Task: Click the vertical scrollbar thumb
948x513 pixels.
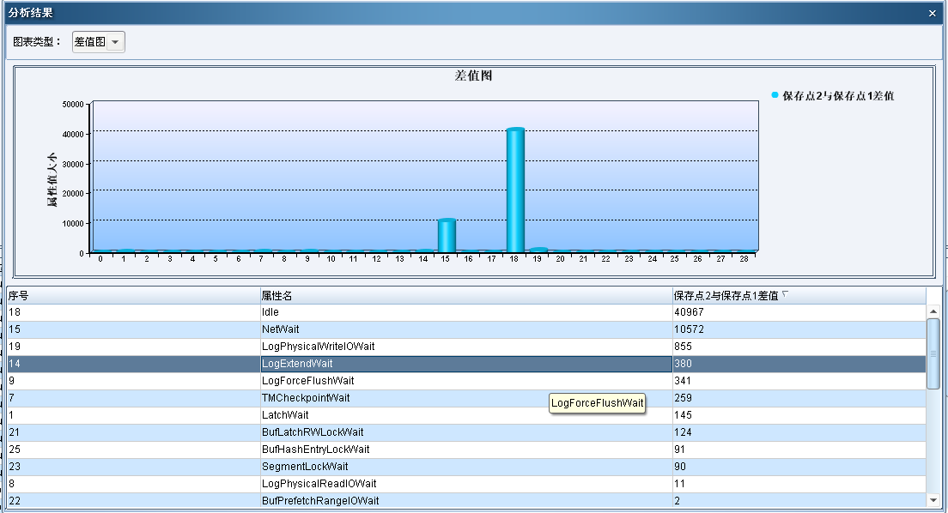Action: (x=933, y=353)
